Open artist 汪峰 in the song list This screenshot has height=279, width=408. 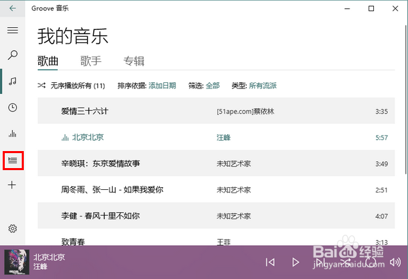click(x=224, y=137)
